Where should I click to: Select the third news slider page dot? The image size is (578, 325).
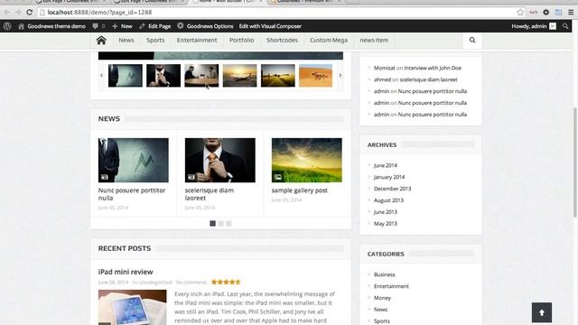click(228, 223)
